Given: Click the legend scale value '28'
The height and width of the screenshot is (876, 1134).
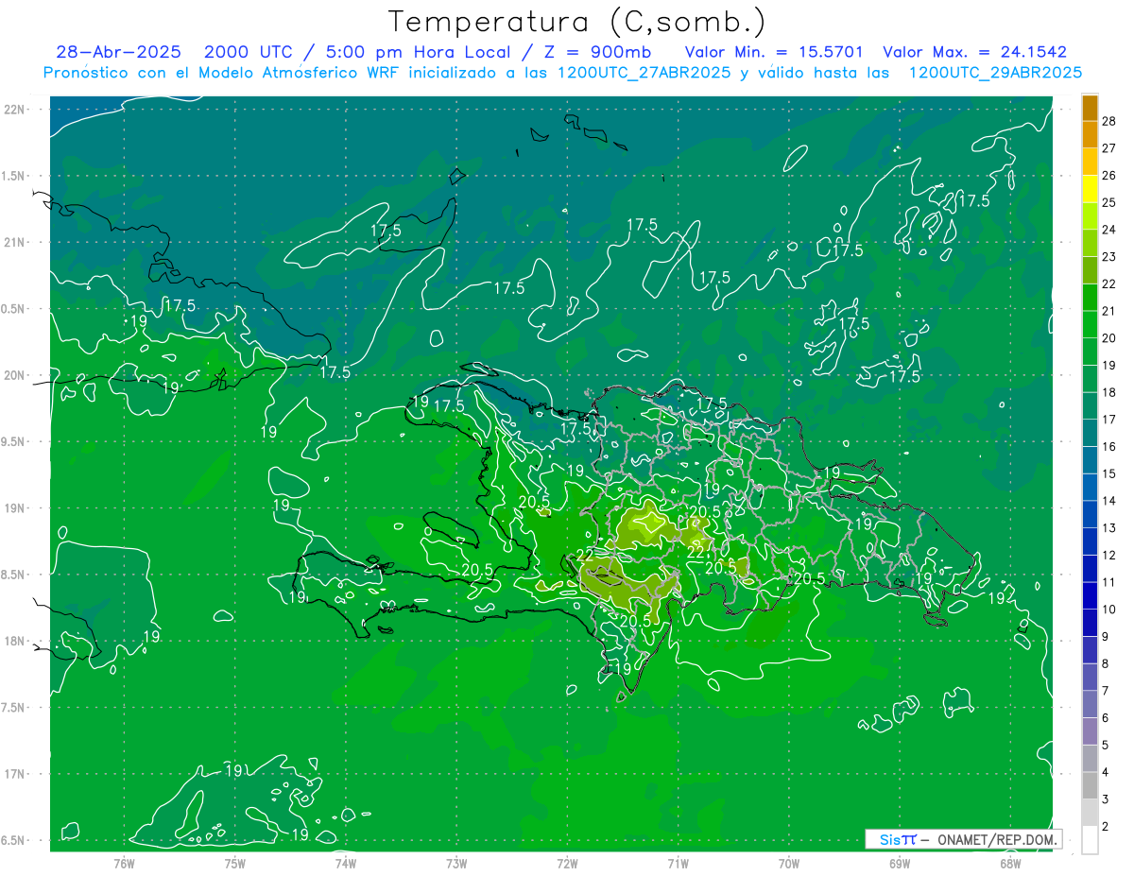Looking at the screenshot, I should click(x=1109, y=121).
